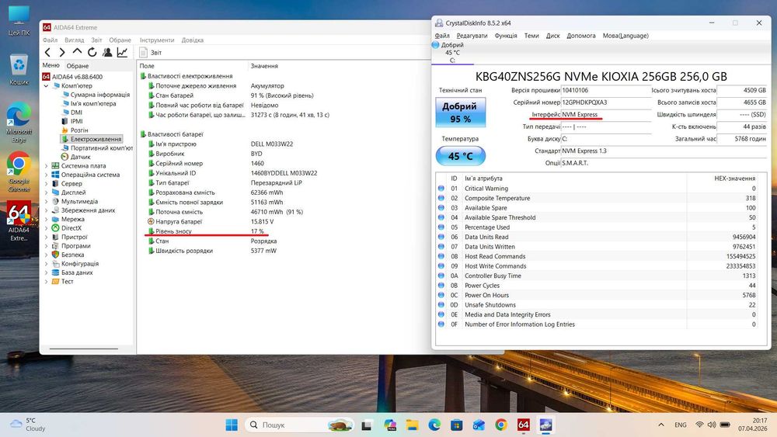Open AIDA64 Extreme desktop shortcut
777x437 pixels.
19,221
